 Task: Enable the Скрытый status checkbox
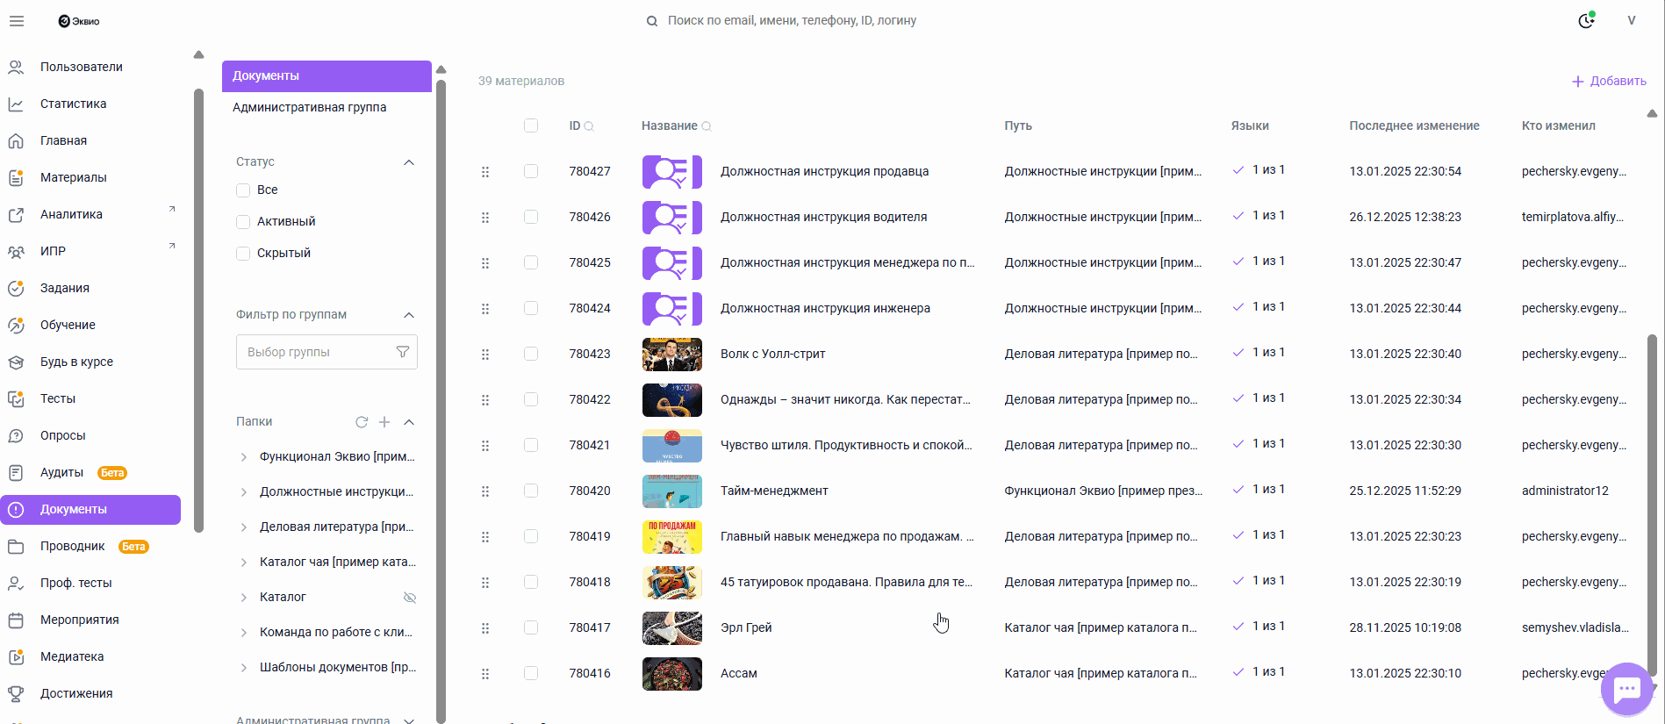click(x=243, y=254)
